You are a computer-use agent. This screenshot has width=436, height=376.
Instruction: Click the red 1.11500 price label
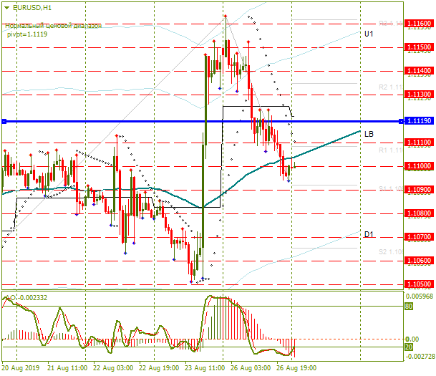(x=419, y=47)
